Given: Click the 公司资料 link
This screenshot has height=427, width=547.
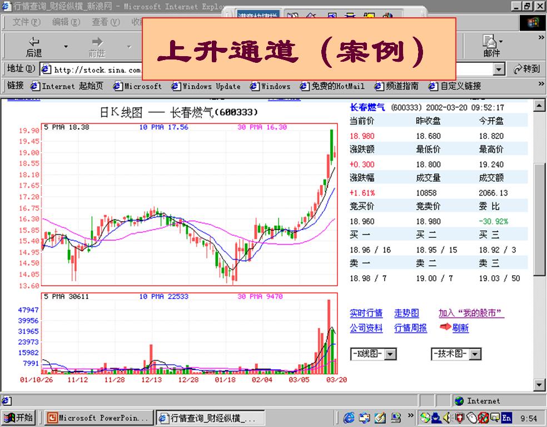Looking at the screenshot, I should pyautogui.click(x=365, y=329).
